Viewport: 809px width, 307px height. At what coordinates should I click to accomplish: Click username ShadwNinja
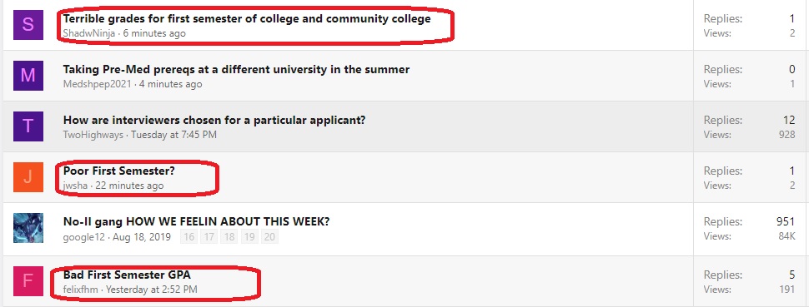coord(90,33)
